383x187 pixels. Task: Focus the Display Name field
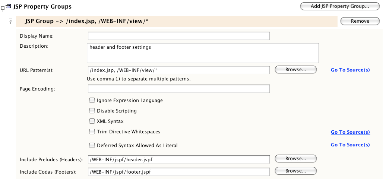[x=178, y=36]
